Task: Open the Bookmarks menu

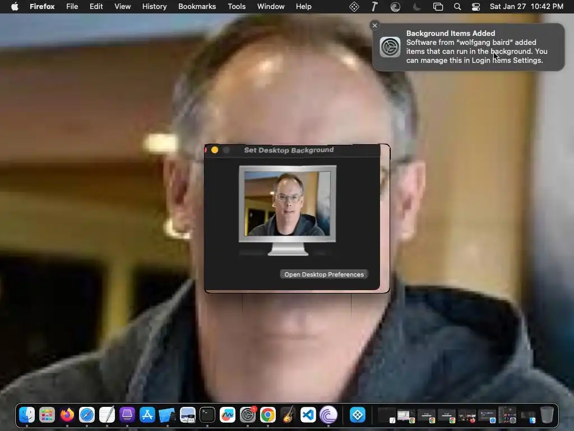Action: (x=197, y=7)
